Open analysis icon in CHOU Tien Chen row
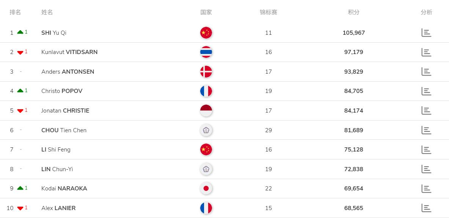Viewport: 449px width, 218px height. pyautogui.click(x=426, y=130)
